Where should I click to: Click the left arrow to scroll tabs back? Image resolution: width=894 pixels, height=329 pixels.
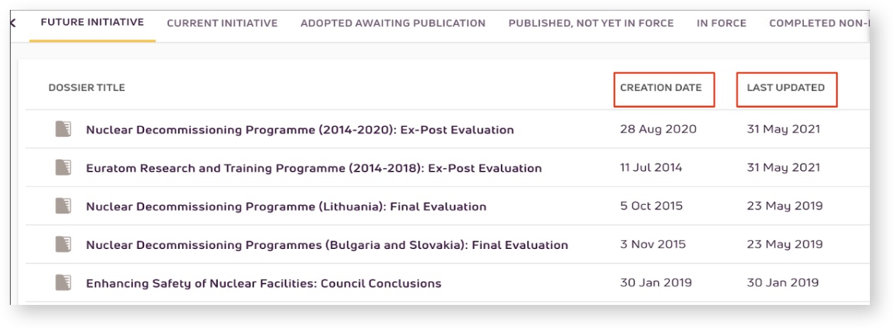coord(13,23)
